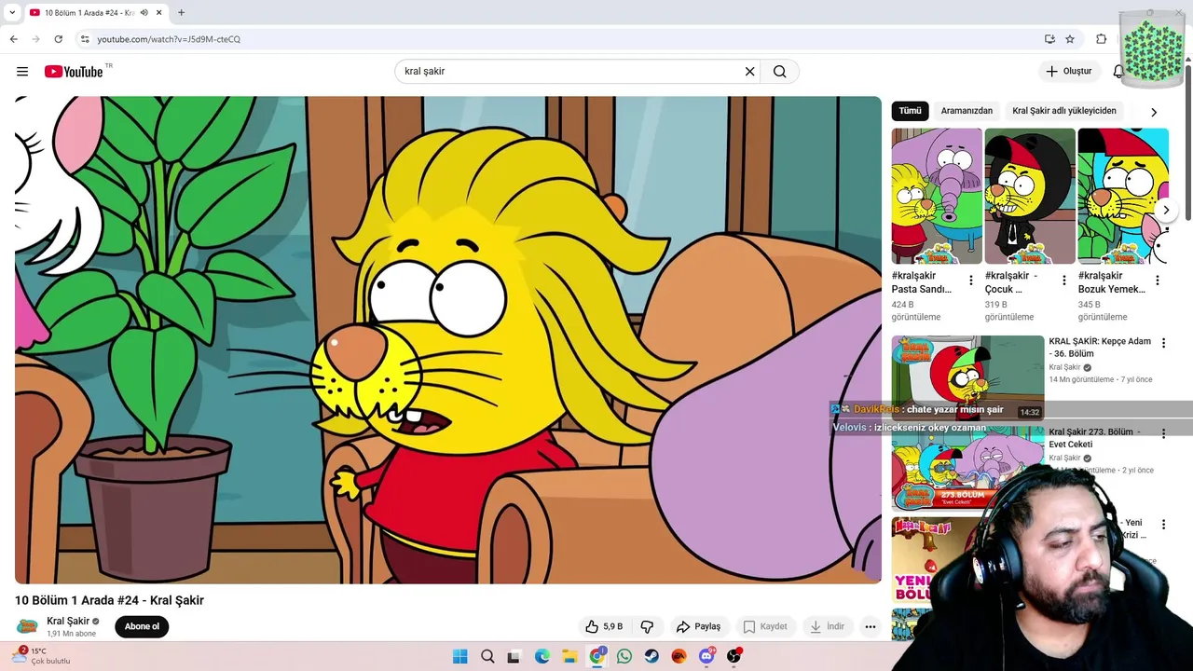The height and width of the screenshot is (671, 1193).
Task: Click the address bar URL
Action: pyautogui.click(x=169, y=39)
